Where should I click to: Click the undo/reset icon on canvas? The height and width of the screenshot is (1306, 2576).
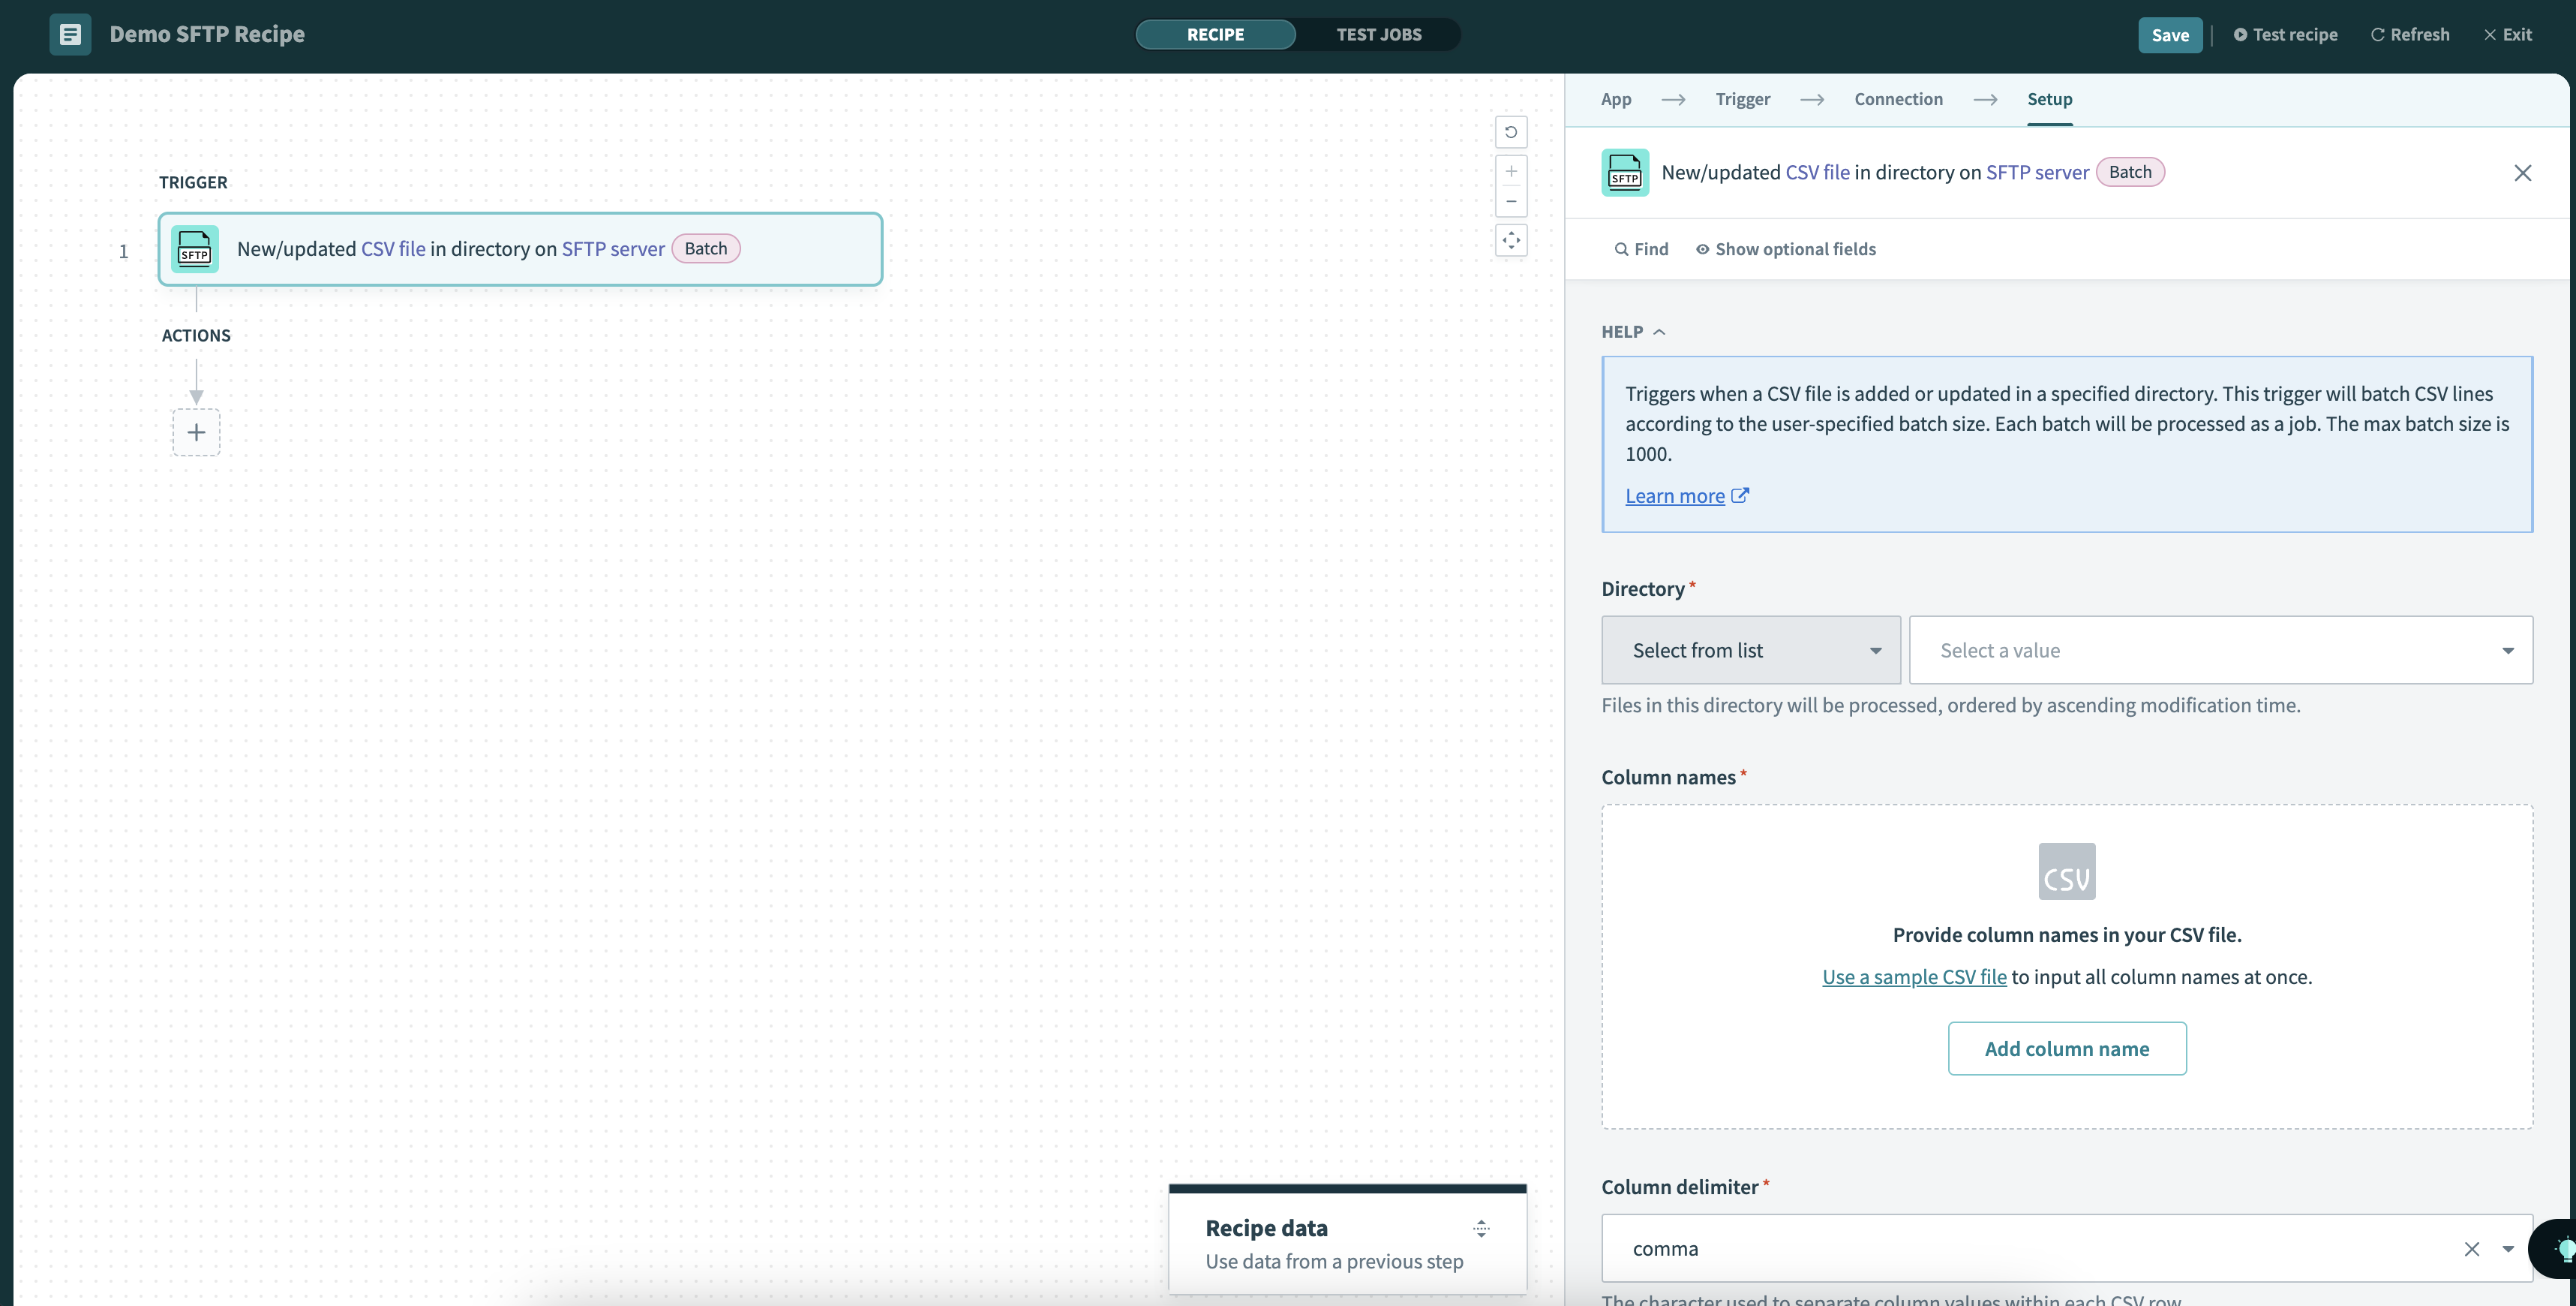(1510, 132)
